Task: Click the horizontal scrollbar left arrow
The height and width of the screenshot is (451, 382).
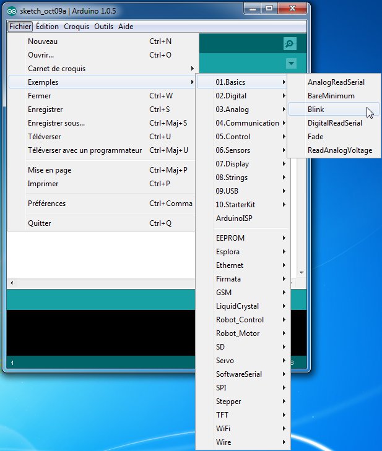Action: pos(11,283)
